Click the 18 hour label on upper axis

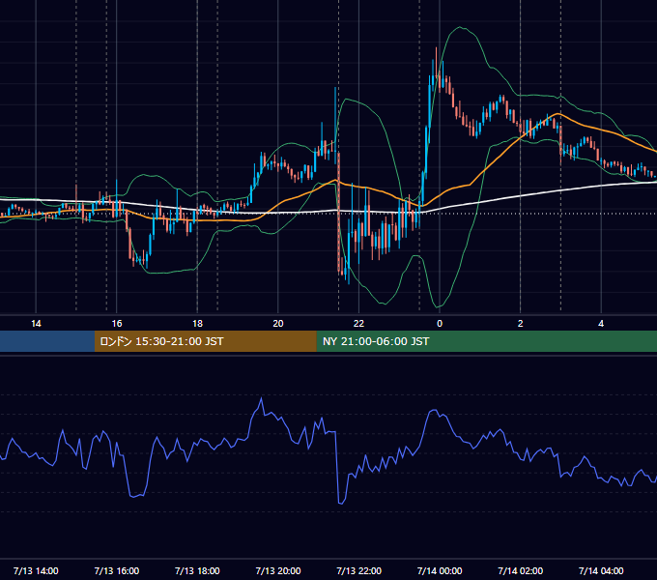point(197,324)
